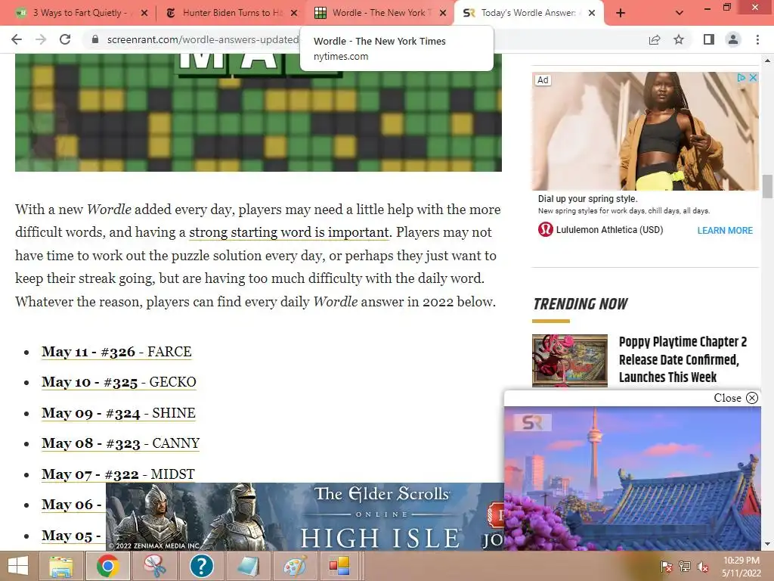Switch to '3 Ways to Fart Quietly' tab
The width and height of the screenshot is (774, 581).
tap(80, 13)
